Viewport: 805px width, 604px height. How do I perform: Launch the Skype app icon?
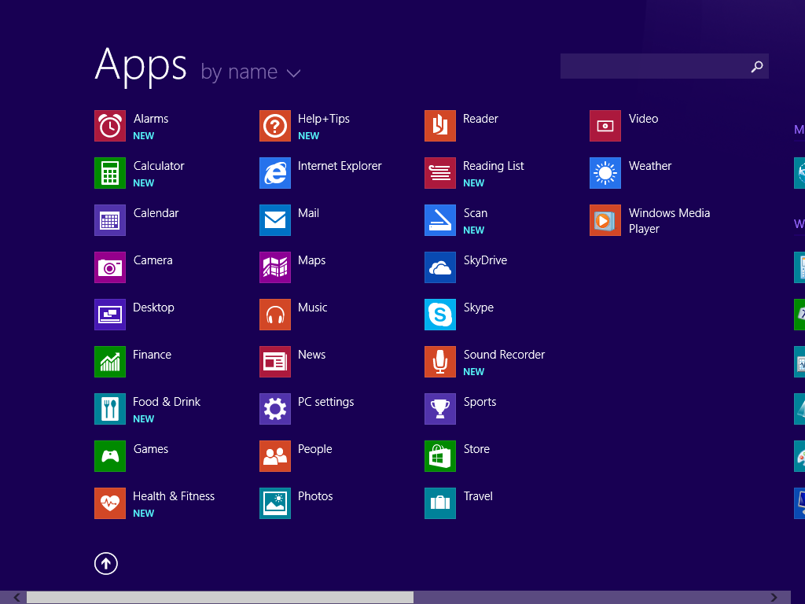(440, 315)
